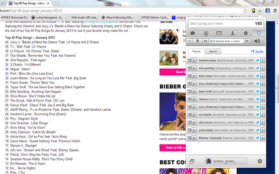Viewport: 279px width, 174px height.
Task: Tweet the wiz khalifa song
Action: (x=257, y=115)
